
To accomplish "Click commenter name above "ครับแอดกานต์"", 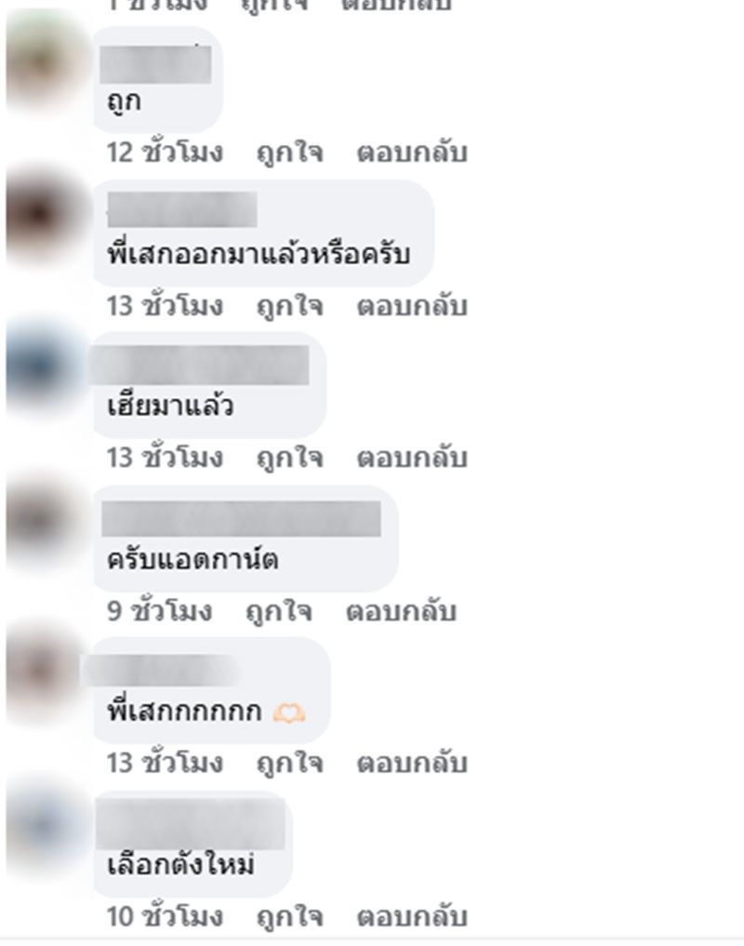I will pyautogui.click(x=241, y=519).
